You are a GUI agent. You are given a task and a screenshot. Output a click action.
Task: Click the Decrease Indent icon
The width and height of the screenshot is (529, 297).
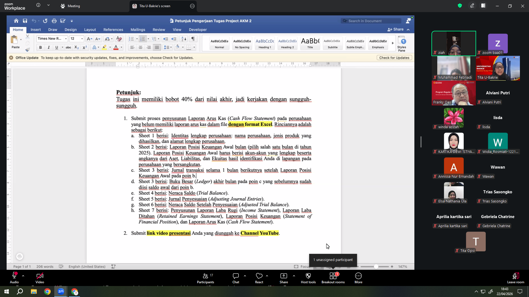[x=166, y=39]
